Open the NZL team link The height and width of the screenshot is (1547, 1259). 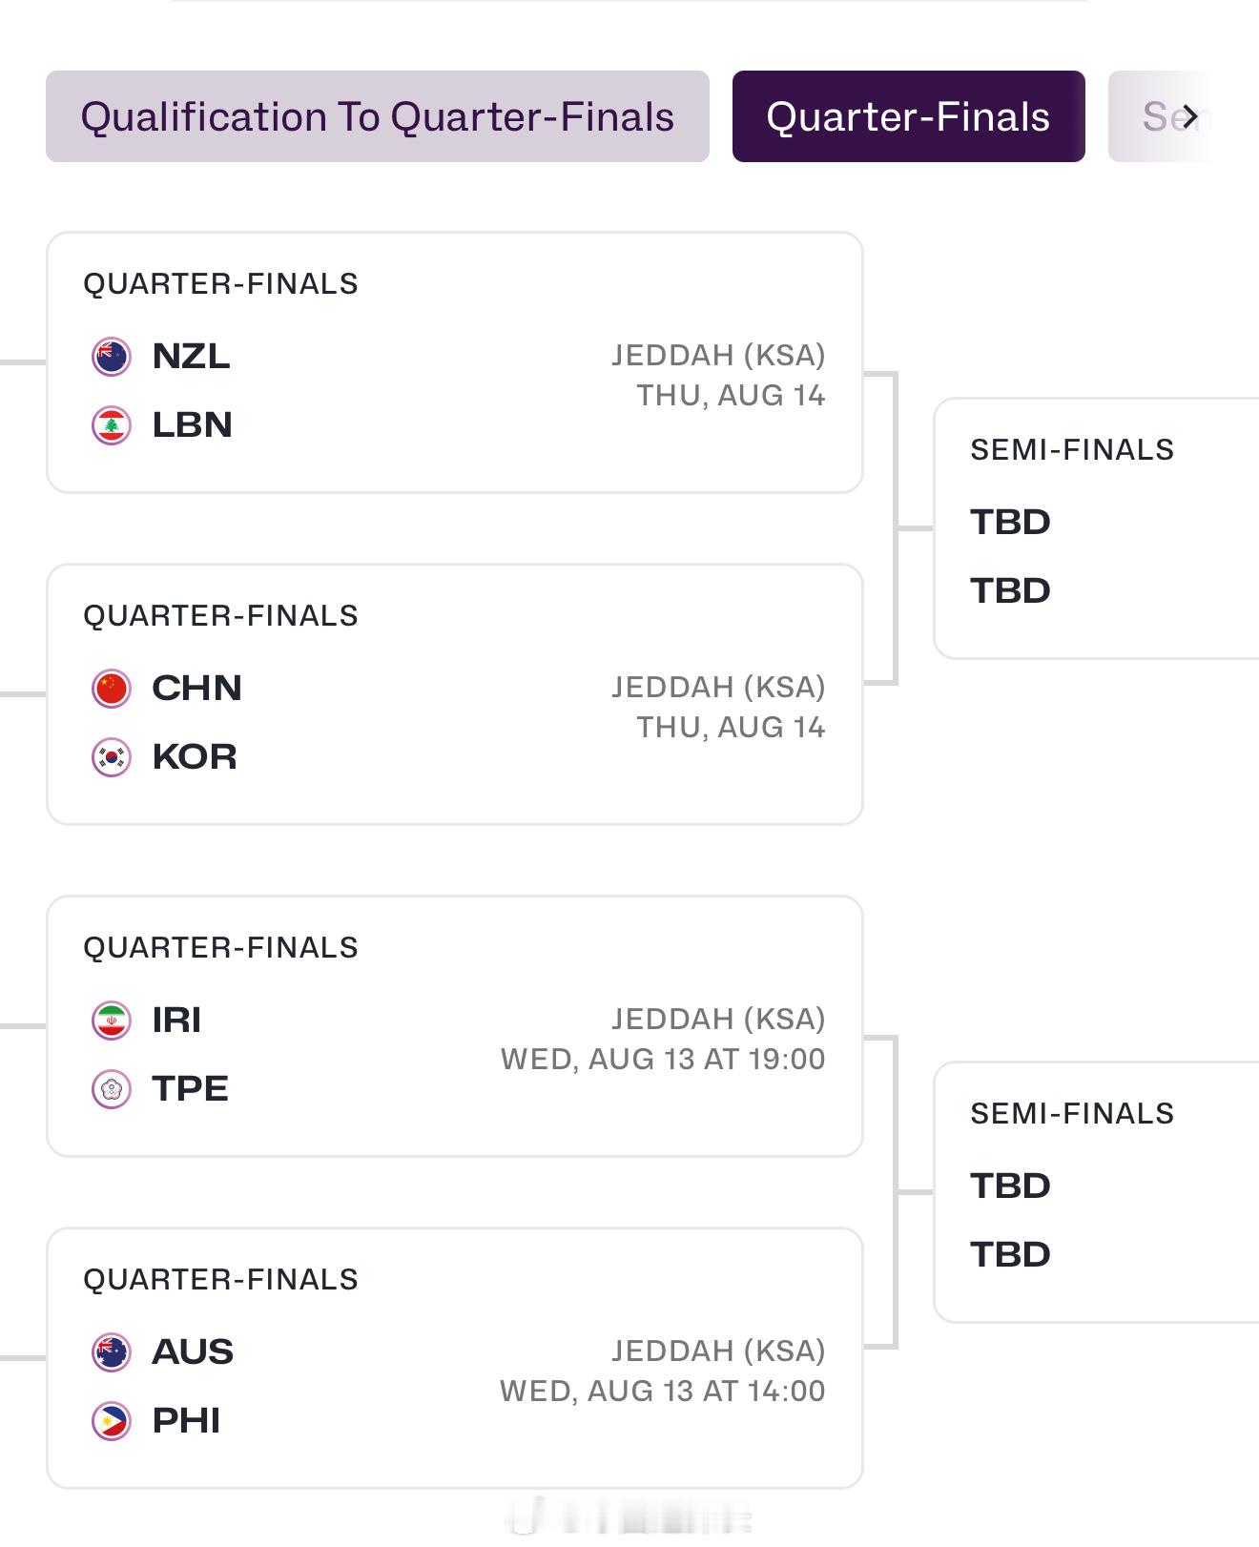(191, 357)
